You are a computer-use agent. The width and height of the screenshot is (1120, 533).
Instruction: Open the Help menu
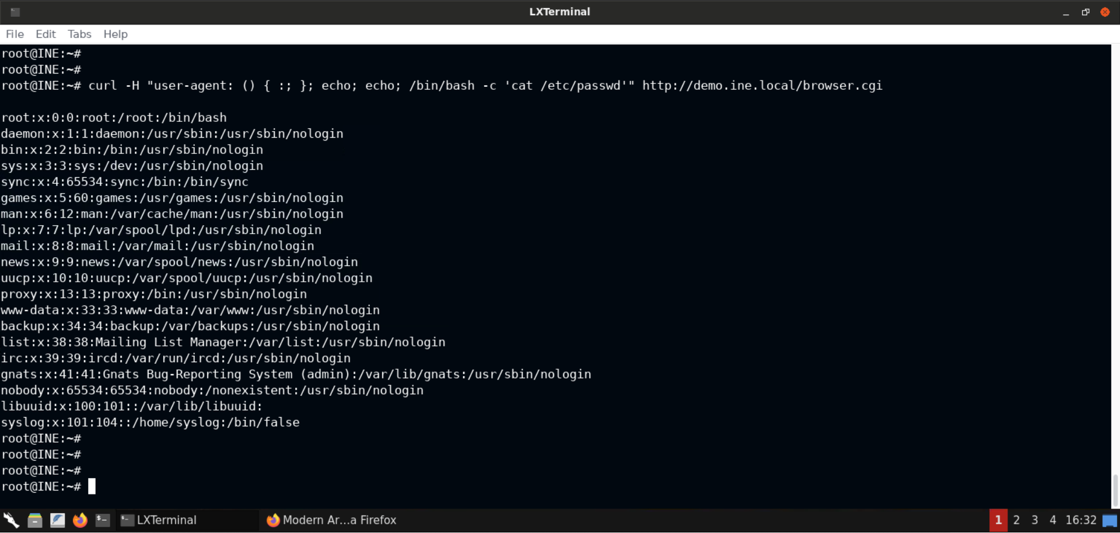(116, 34)
